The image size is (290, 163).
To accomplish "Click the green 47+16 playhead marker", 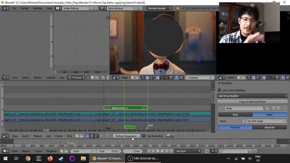I will [130, 127].
